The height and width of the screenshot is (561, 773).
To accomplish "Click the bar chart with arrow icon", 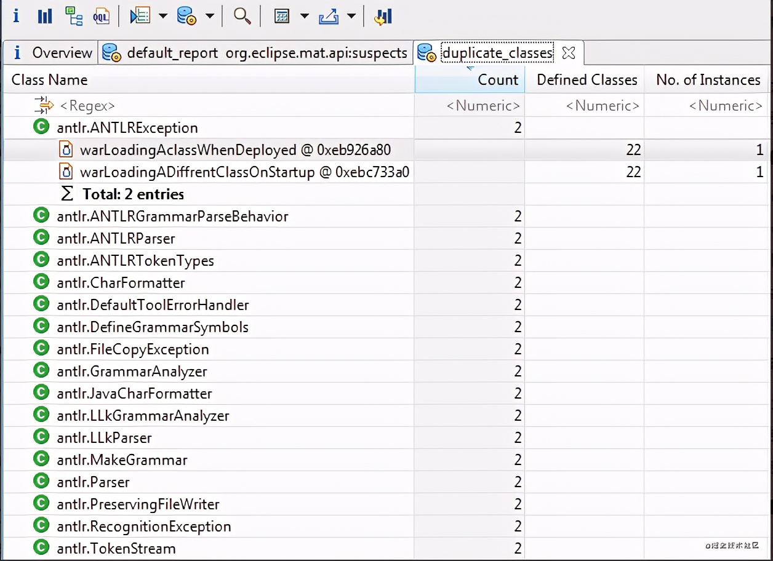I will 383,16.
